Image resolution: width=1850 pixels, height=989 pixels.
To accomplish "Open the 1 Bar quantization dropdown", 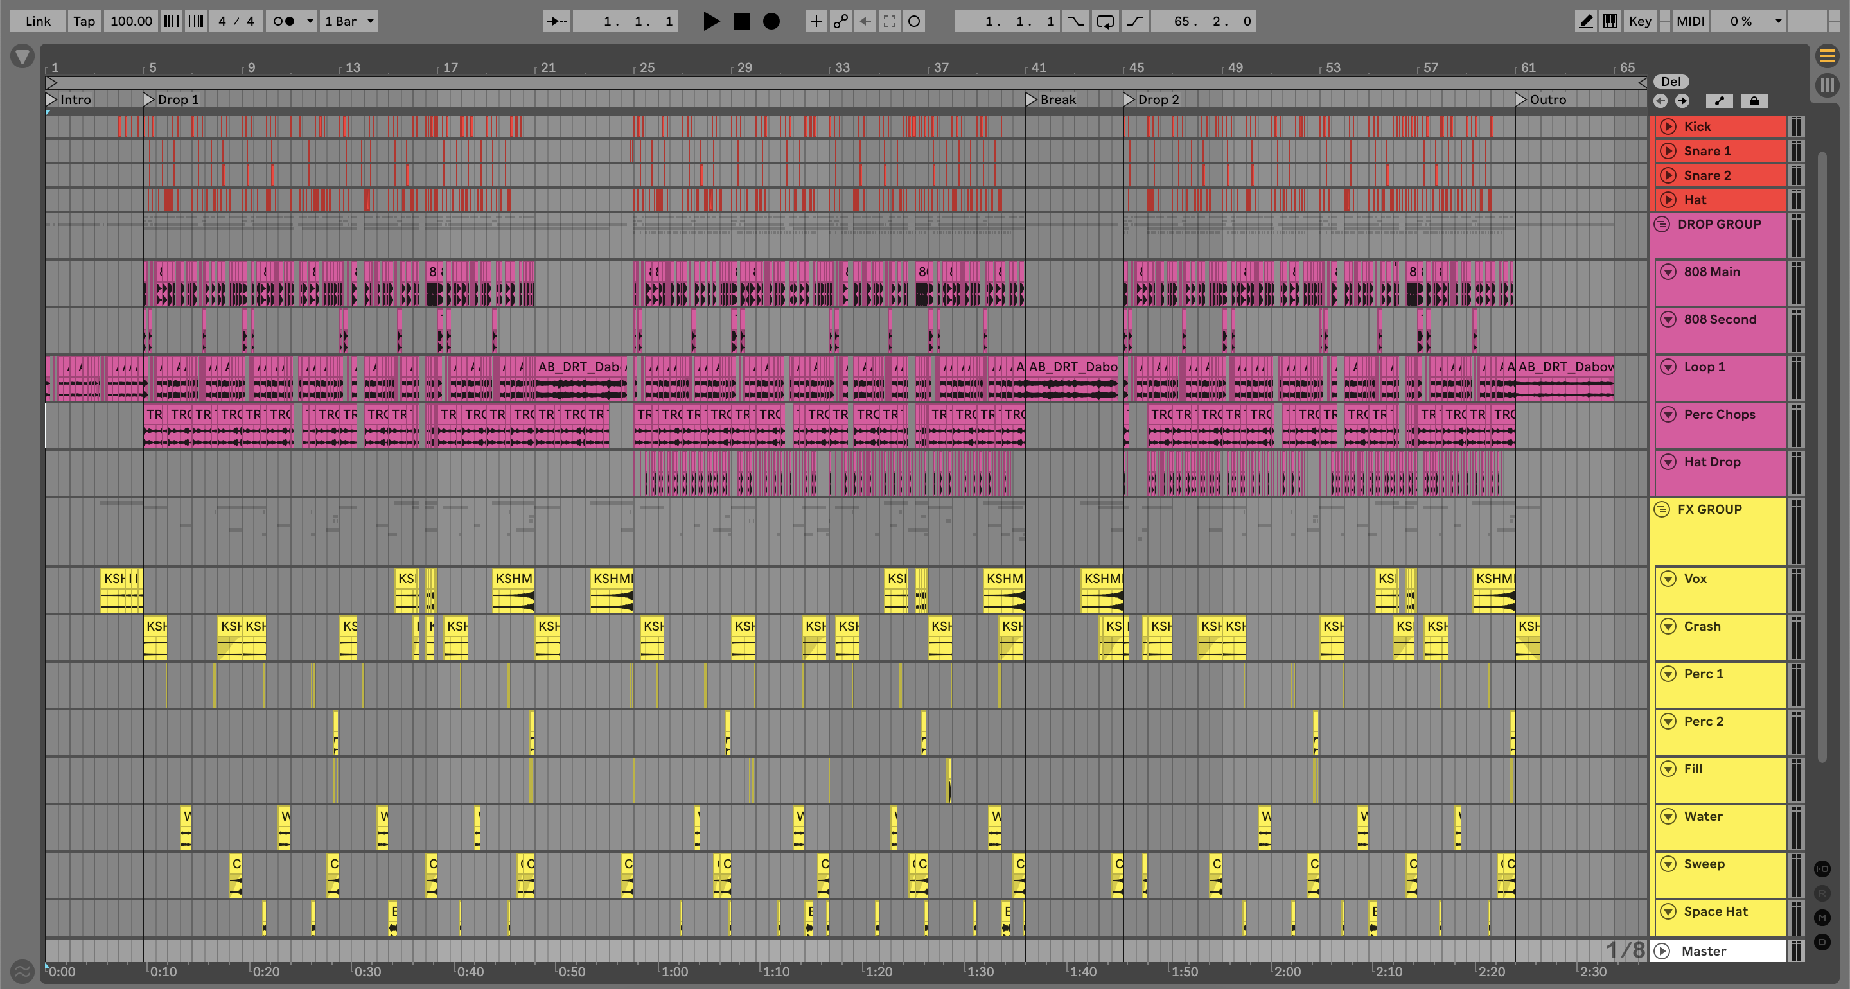I will pyautogui.click(x=349, y=22).
